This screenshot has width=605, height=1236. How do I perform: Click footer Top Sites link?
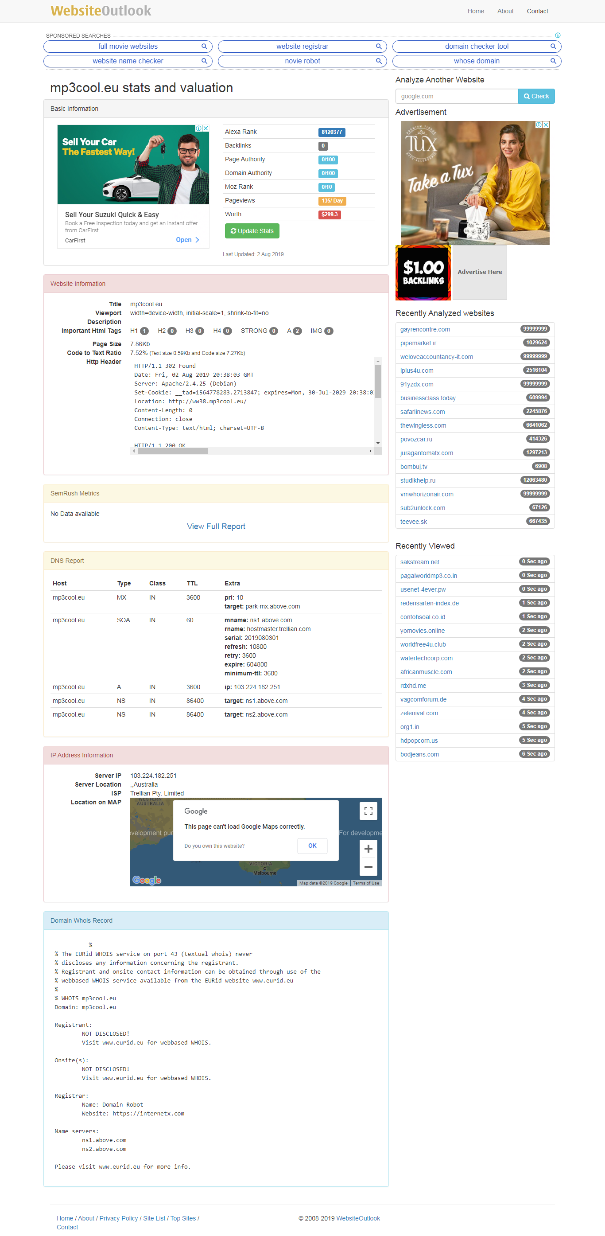pos(183,1218)
